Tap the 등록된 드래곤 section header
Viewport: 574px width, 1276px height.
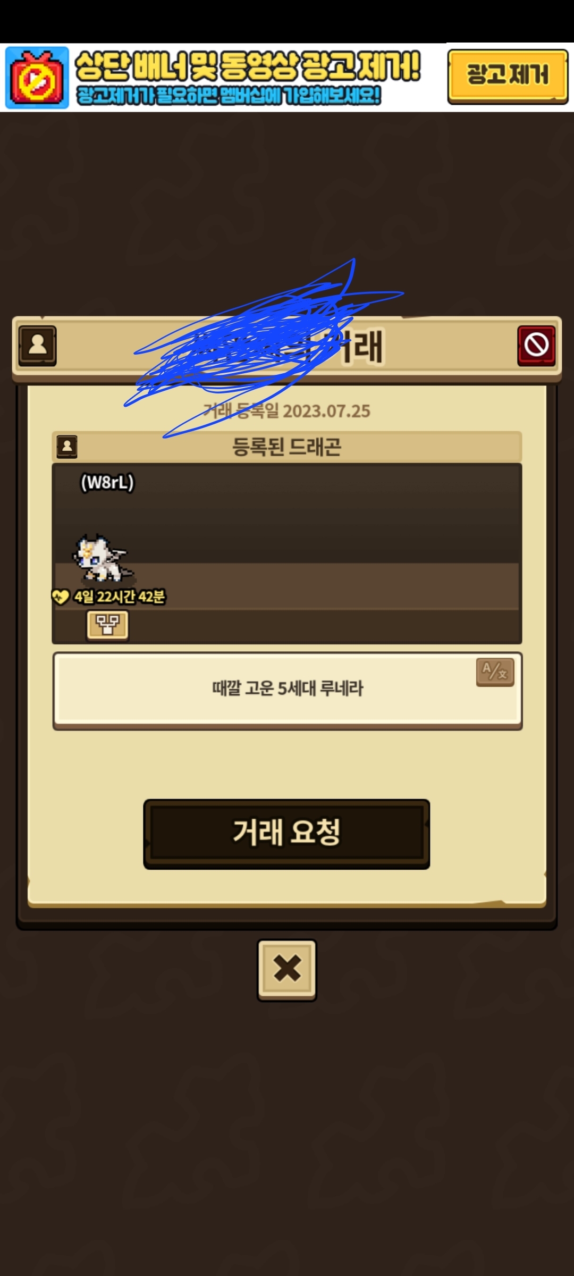287,447
